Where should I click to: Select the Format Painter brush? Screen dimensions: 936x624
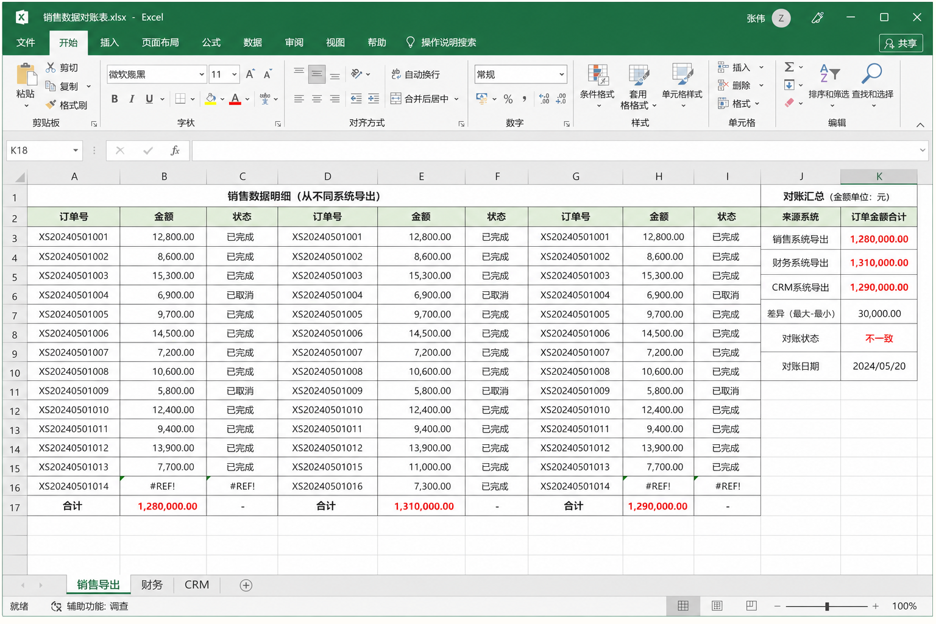51,105
